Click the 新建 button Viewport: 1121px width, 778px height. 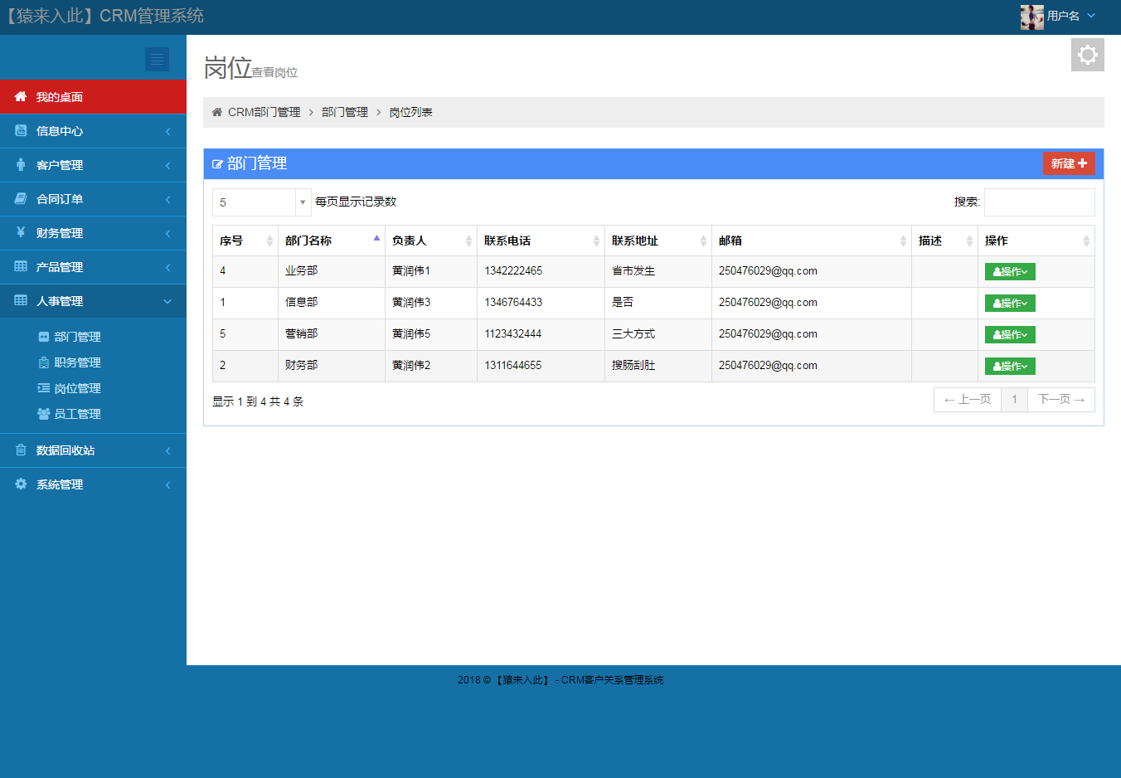click(x=1069, y=163)
